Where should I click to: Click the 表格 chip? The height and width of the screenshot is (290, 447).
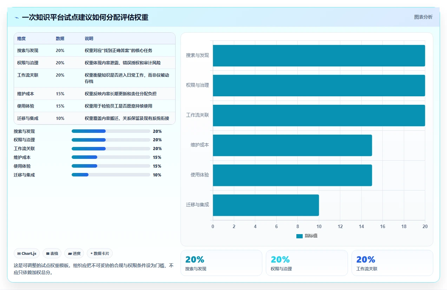pyautogui.click(x=52, y=253)
